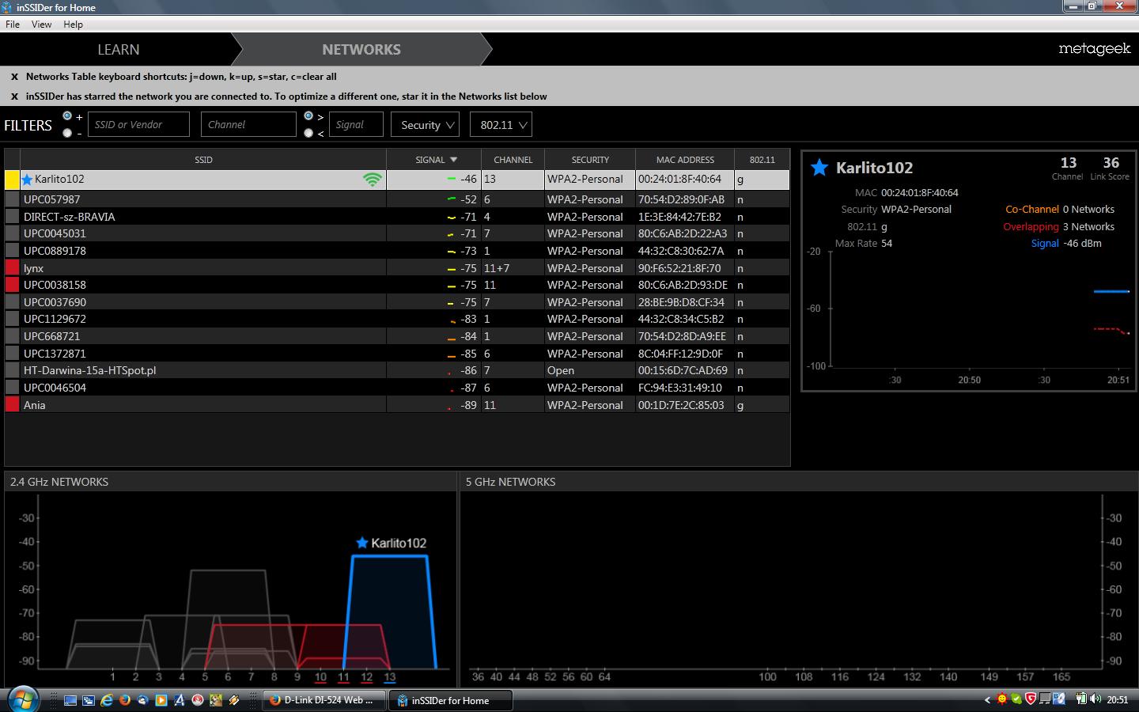
Task: Launch Firefox from the quick launch bar
Action: (x=125, y=700)
